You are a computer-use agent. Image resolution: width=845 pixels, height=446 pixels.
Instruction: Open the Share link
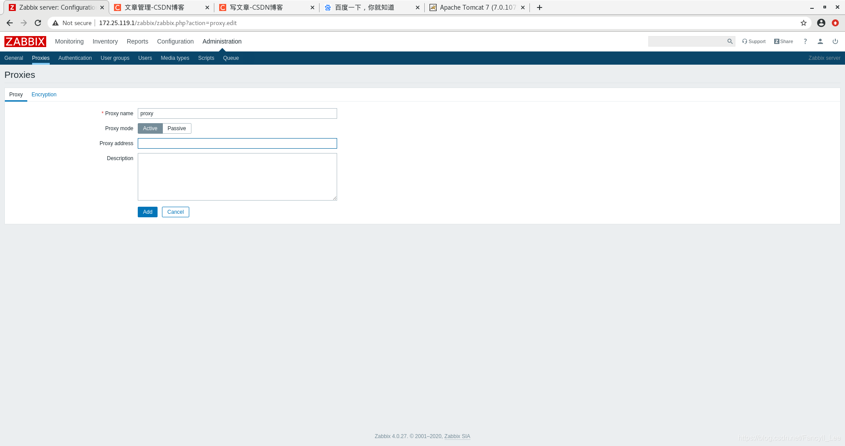[x=783, y=41]
